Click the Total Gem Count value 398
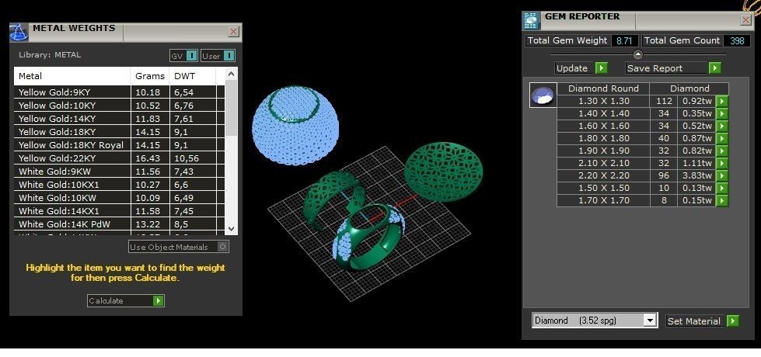This screenshot has height=357, width=761. click(x=737, y=40)
